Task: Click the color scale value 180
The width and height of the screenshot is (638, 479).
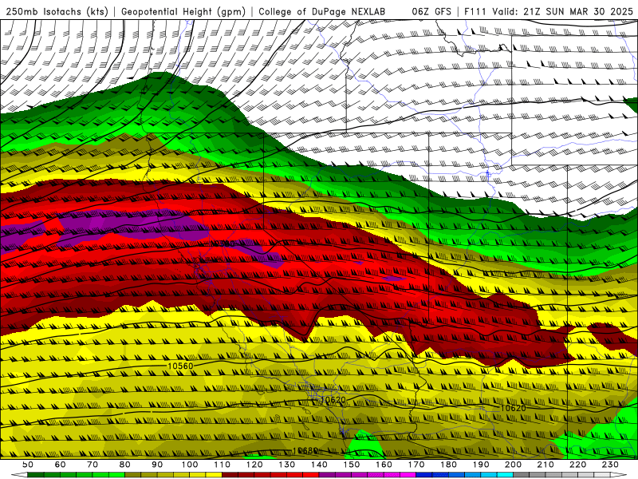Action: (x=448, y=465)
